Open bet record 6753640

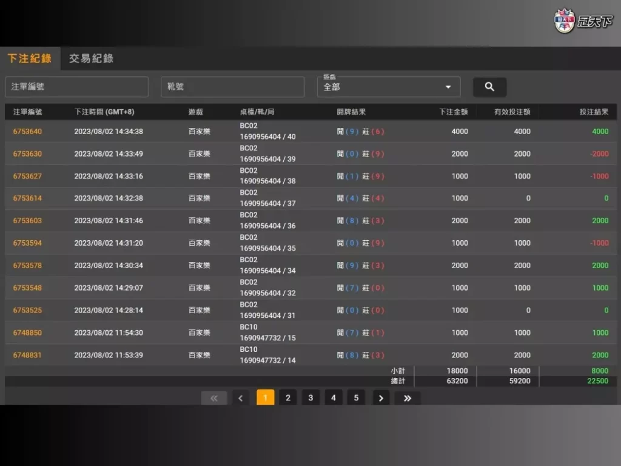point(27,131)
